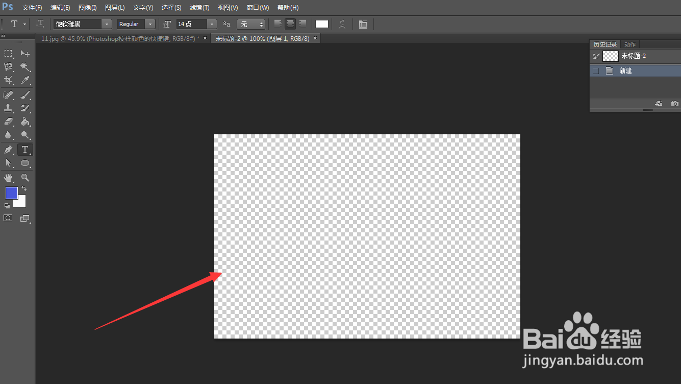
Task: Open the Type tool preset picker arrow
Action: [x=24, y=24]
